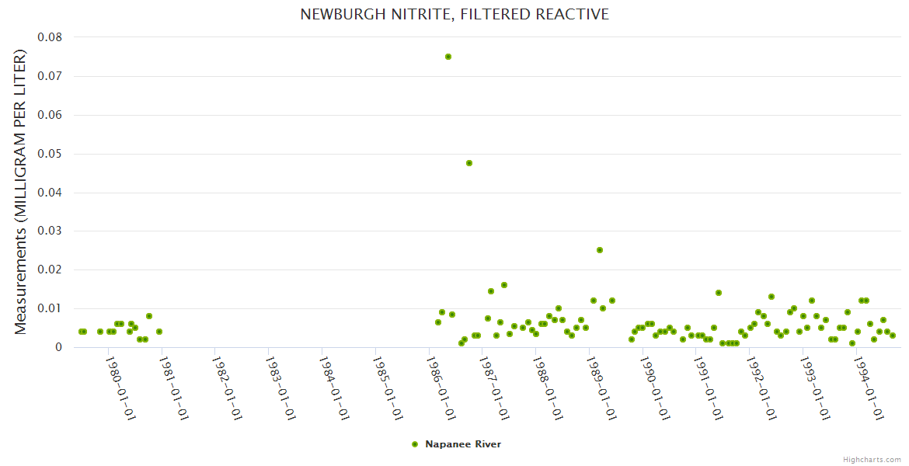
Task: Click the leftmost data point on chart
Action: click(x=81, y=332)
